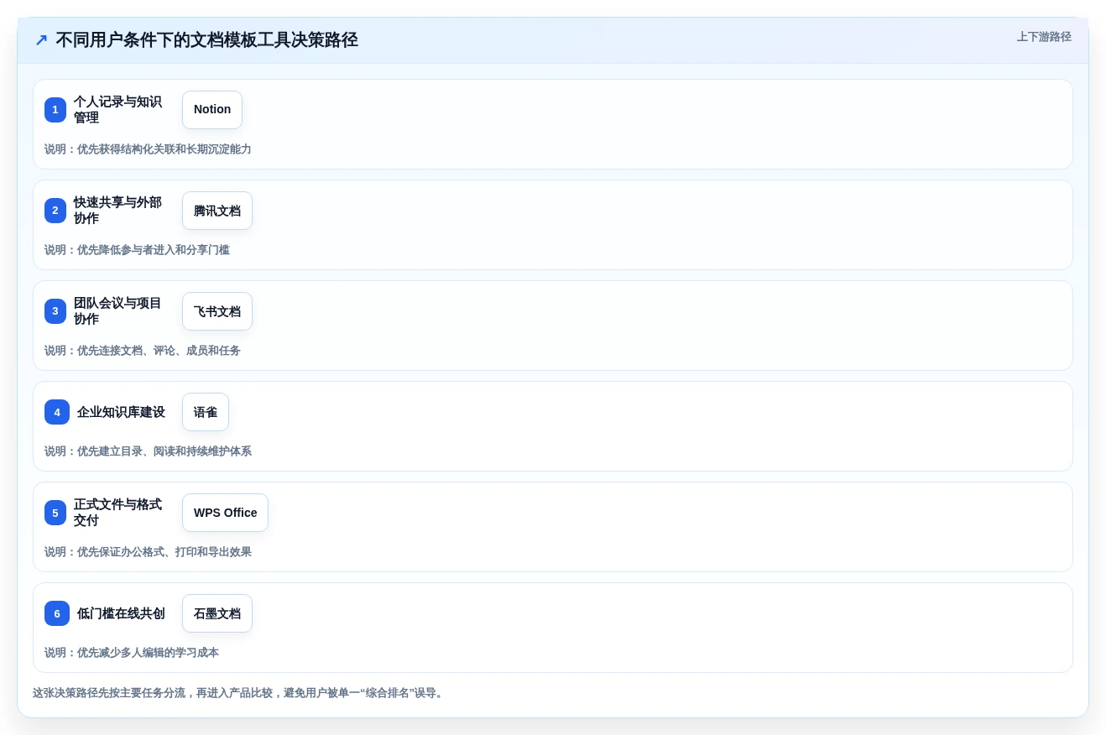Click the 团队会议与项目协作 heading

point(117,311)
